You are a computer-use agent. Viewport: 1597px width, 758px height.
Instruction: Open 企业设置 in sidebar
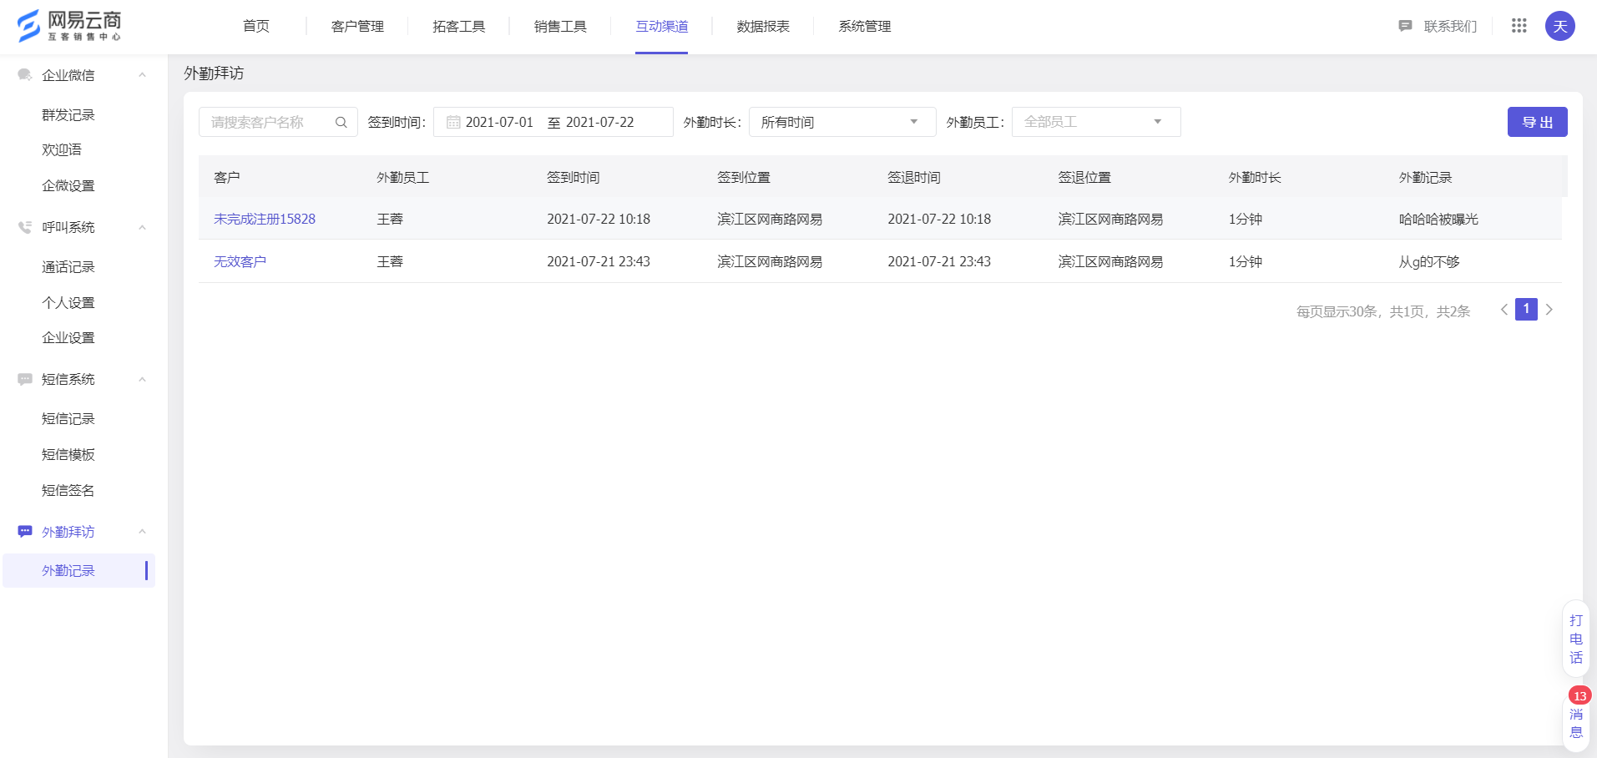[x=68, y=337]
